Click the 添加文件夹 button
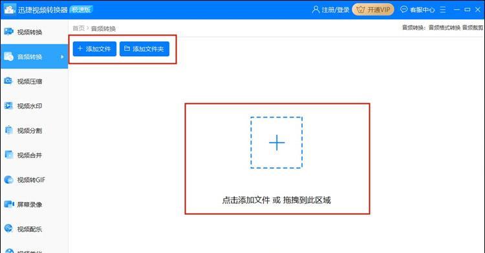This screenshot has width=485, height=253. (144, 49)
